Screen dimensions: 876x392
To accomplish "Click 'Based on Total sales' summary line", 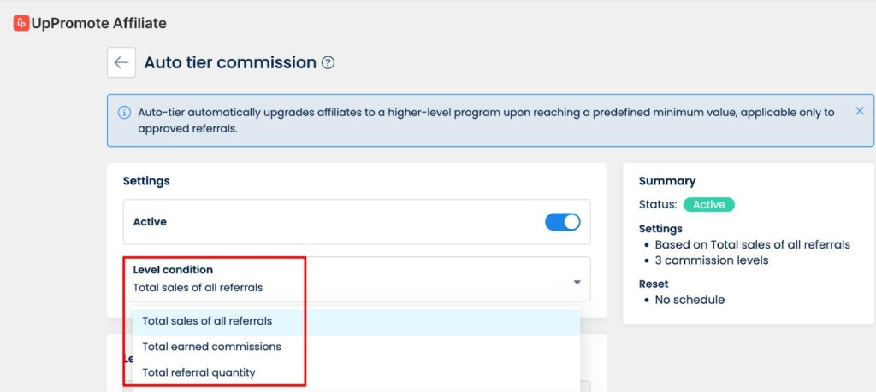I will point(752,244).
